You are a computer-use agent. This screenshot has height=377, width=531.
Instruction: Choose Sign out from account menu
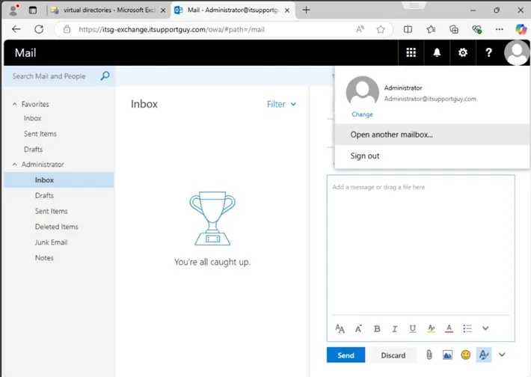pyautogui.click(x=365, y=156)
